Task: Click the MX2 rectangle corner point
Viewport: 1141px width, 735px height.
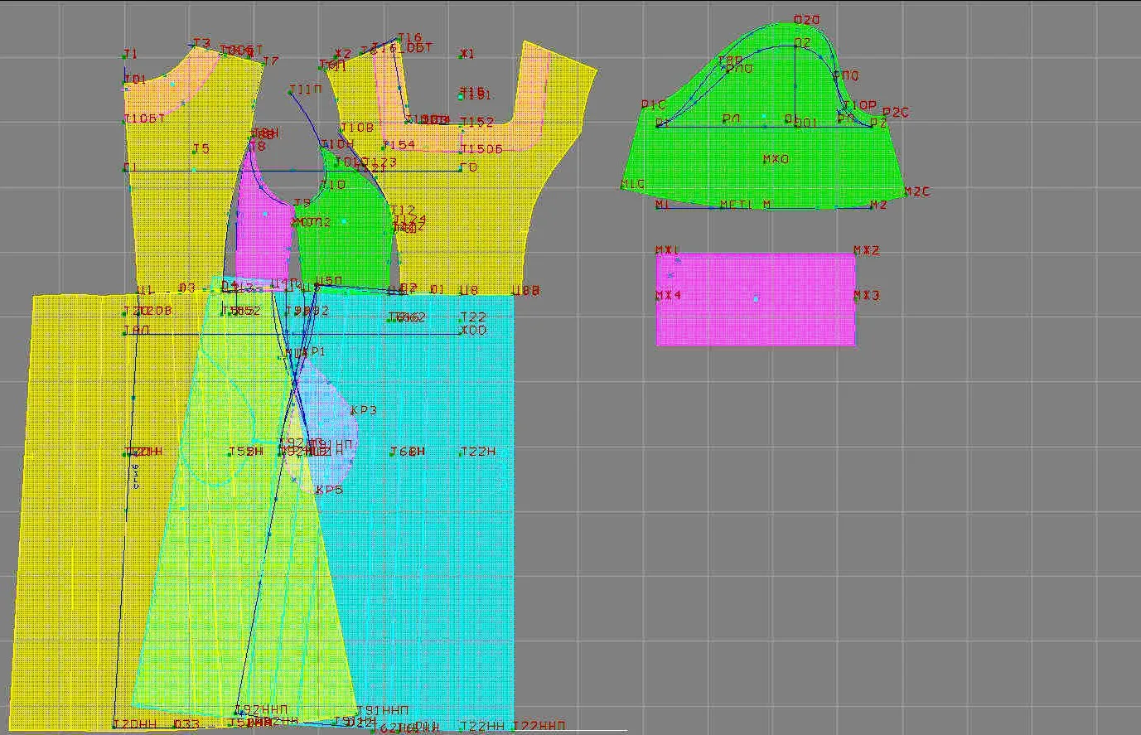Action: [867, 249]
